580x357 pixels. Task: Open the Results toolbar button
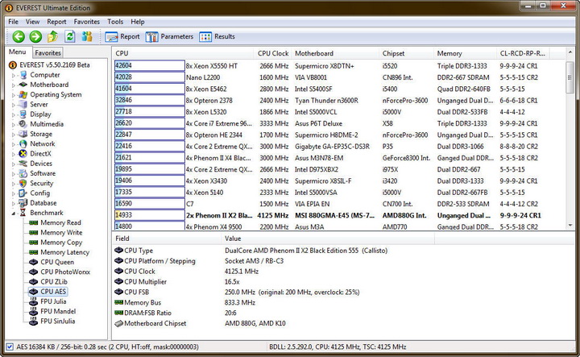(x=217, y=36)
